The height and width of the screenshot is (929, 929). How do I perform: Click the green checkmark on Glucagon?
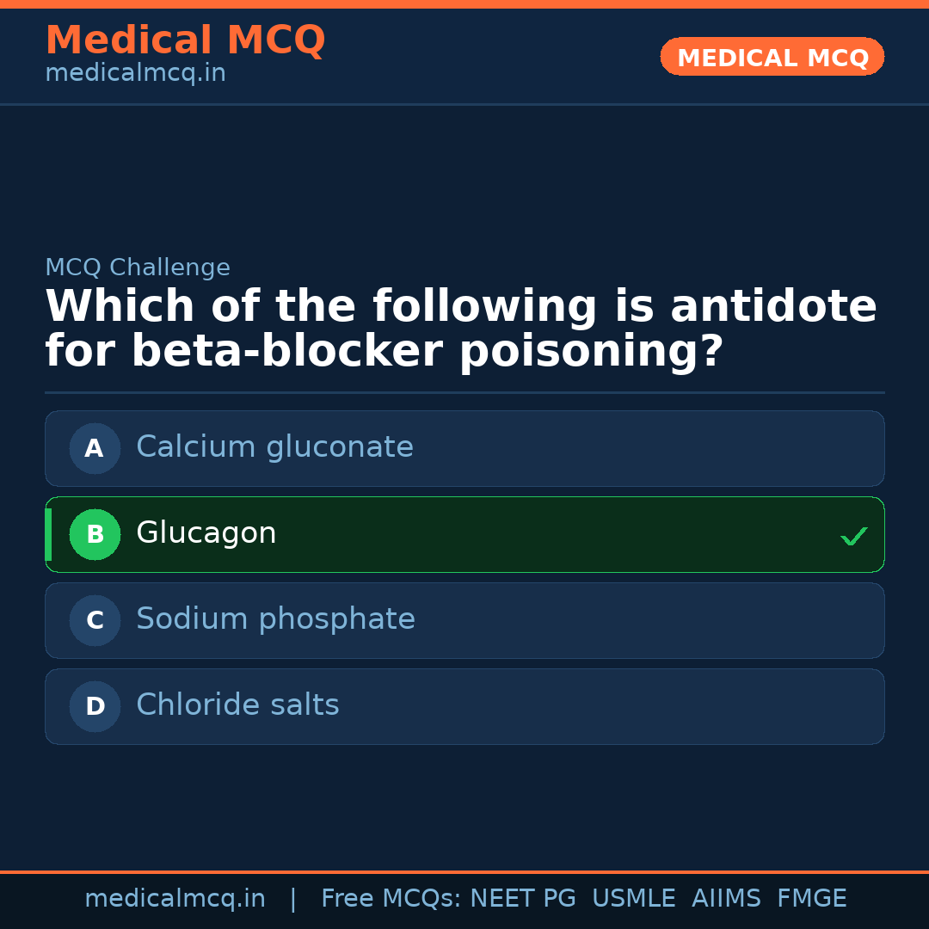click(853, 536)
